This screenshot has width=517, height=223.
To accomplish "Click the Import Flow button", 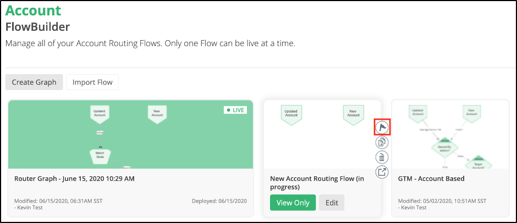I will coord(92,82).
